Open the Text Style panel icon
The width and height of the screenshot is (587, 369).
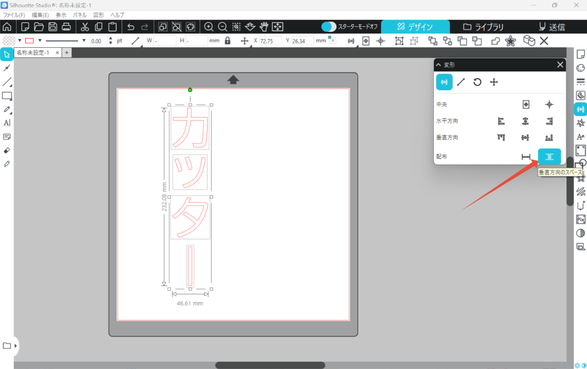click(x=580, y=137)
